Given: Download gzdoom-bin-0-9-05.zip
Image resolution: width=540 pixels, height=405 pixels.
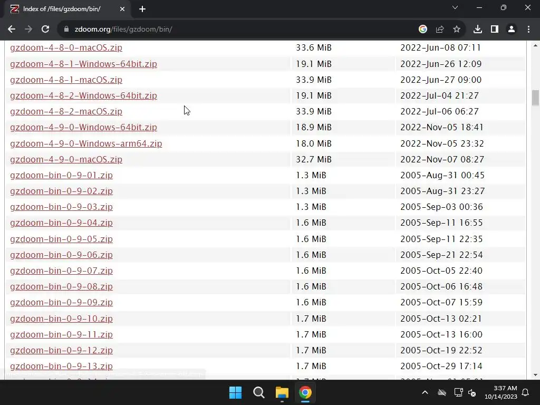Looking at the screenshot, I should (x=61, y=239).
